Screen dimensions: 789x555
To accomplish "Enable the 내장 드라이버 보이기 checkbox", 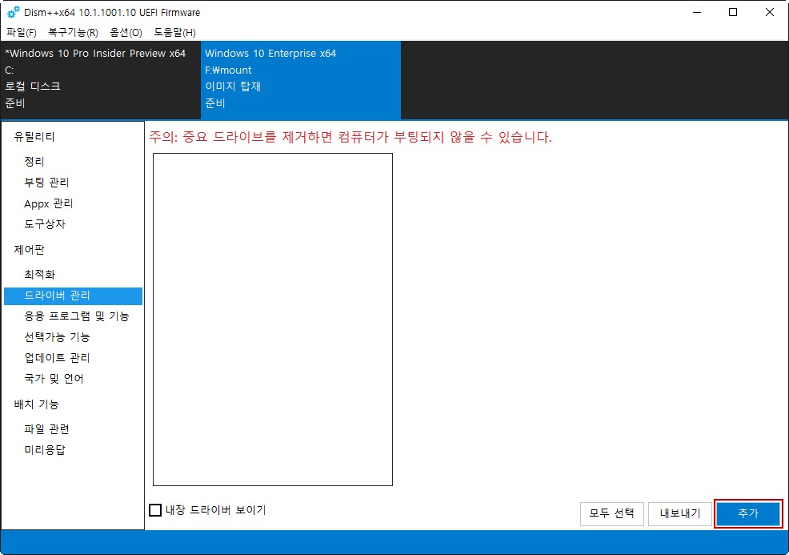I will [x=155, y=510].
